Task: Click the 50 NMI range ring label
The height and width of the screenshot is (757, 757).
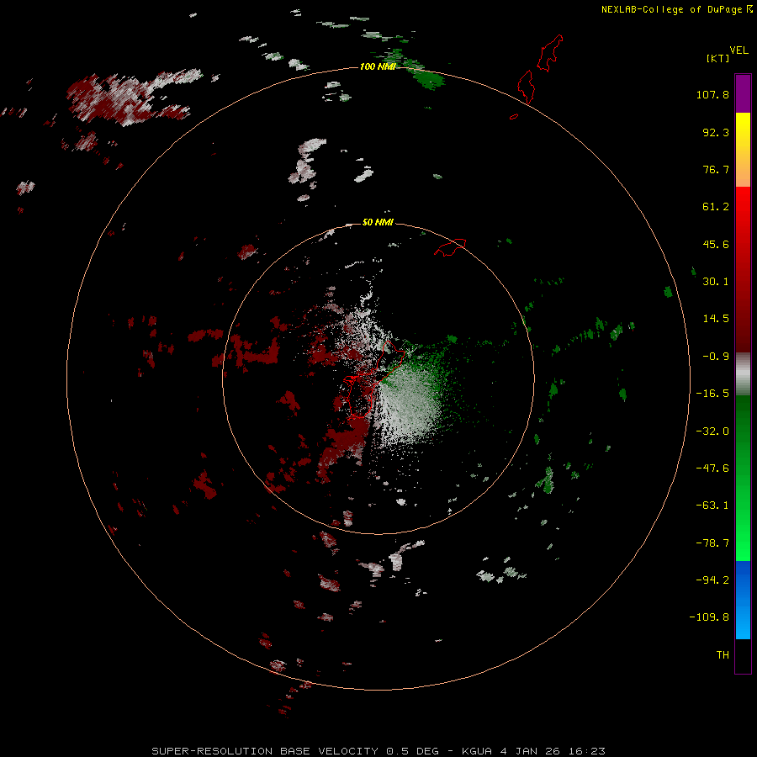Action: 378,222
